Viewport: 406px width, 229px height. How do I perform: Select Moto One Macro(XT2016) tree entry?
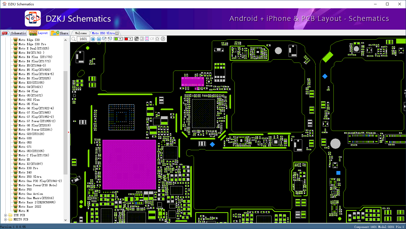coord(36,198)
